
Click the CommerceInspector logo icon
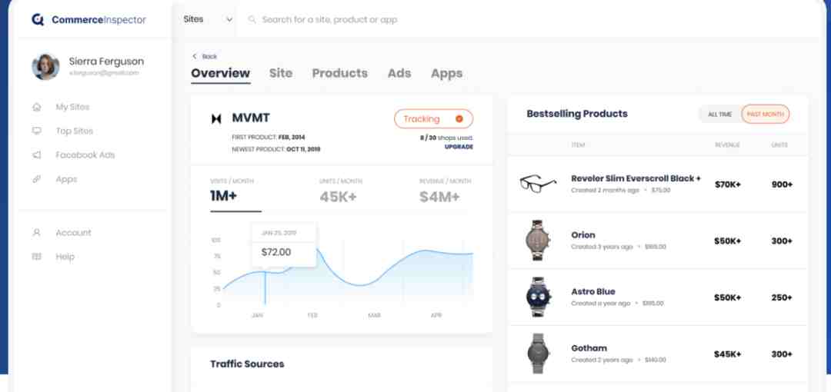[38, 20]
